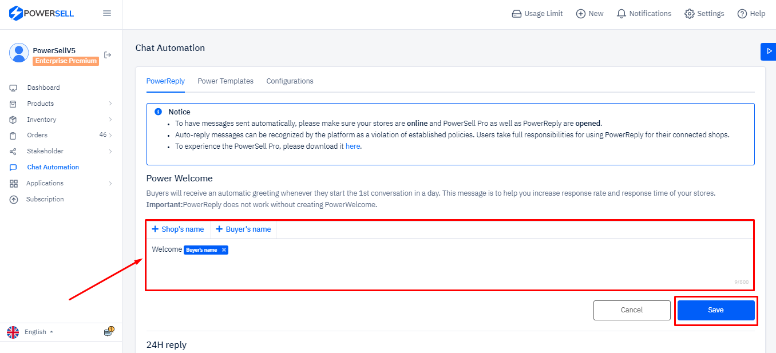Click the Applications grid icon

(x=14, y=184)
